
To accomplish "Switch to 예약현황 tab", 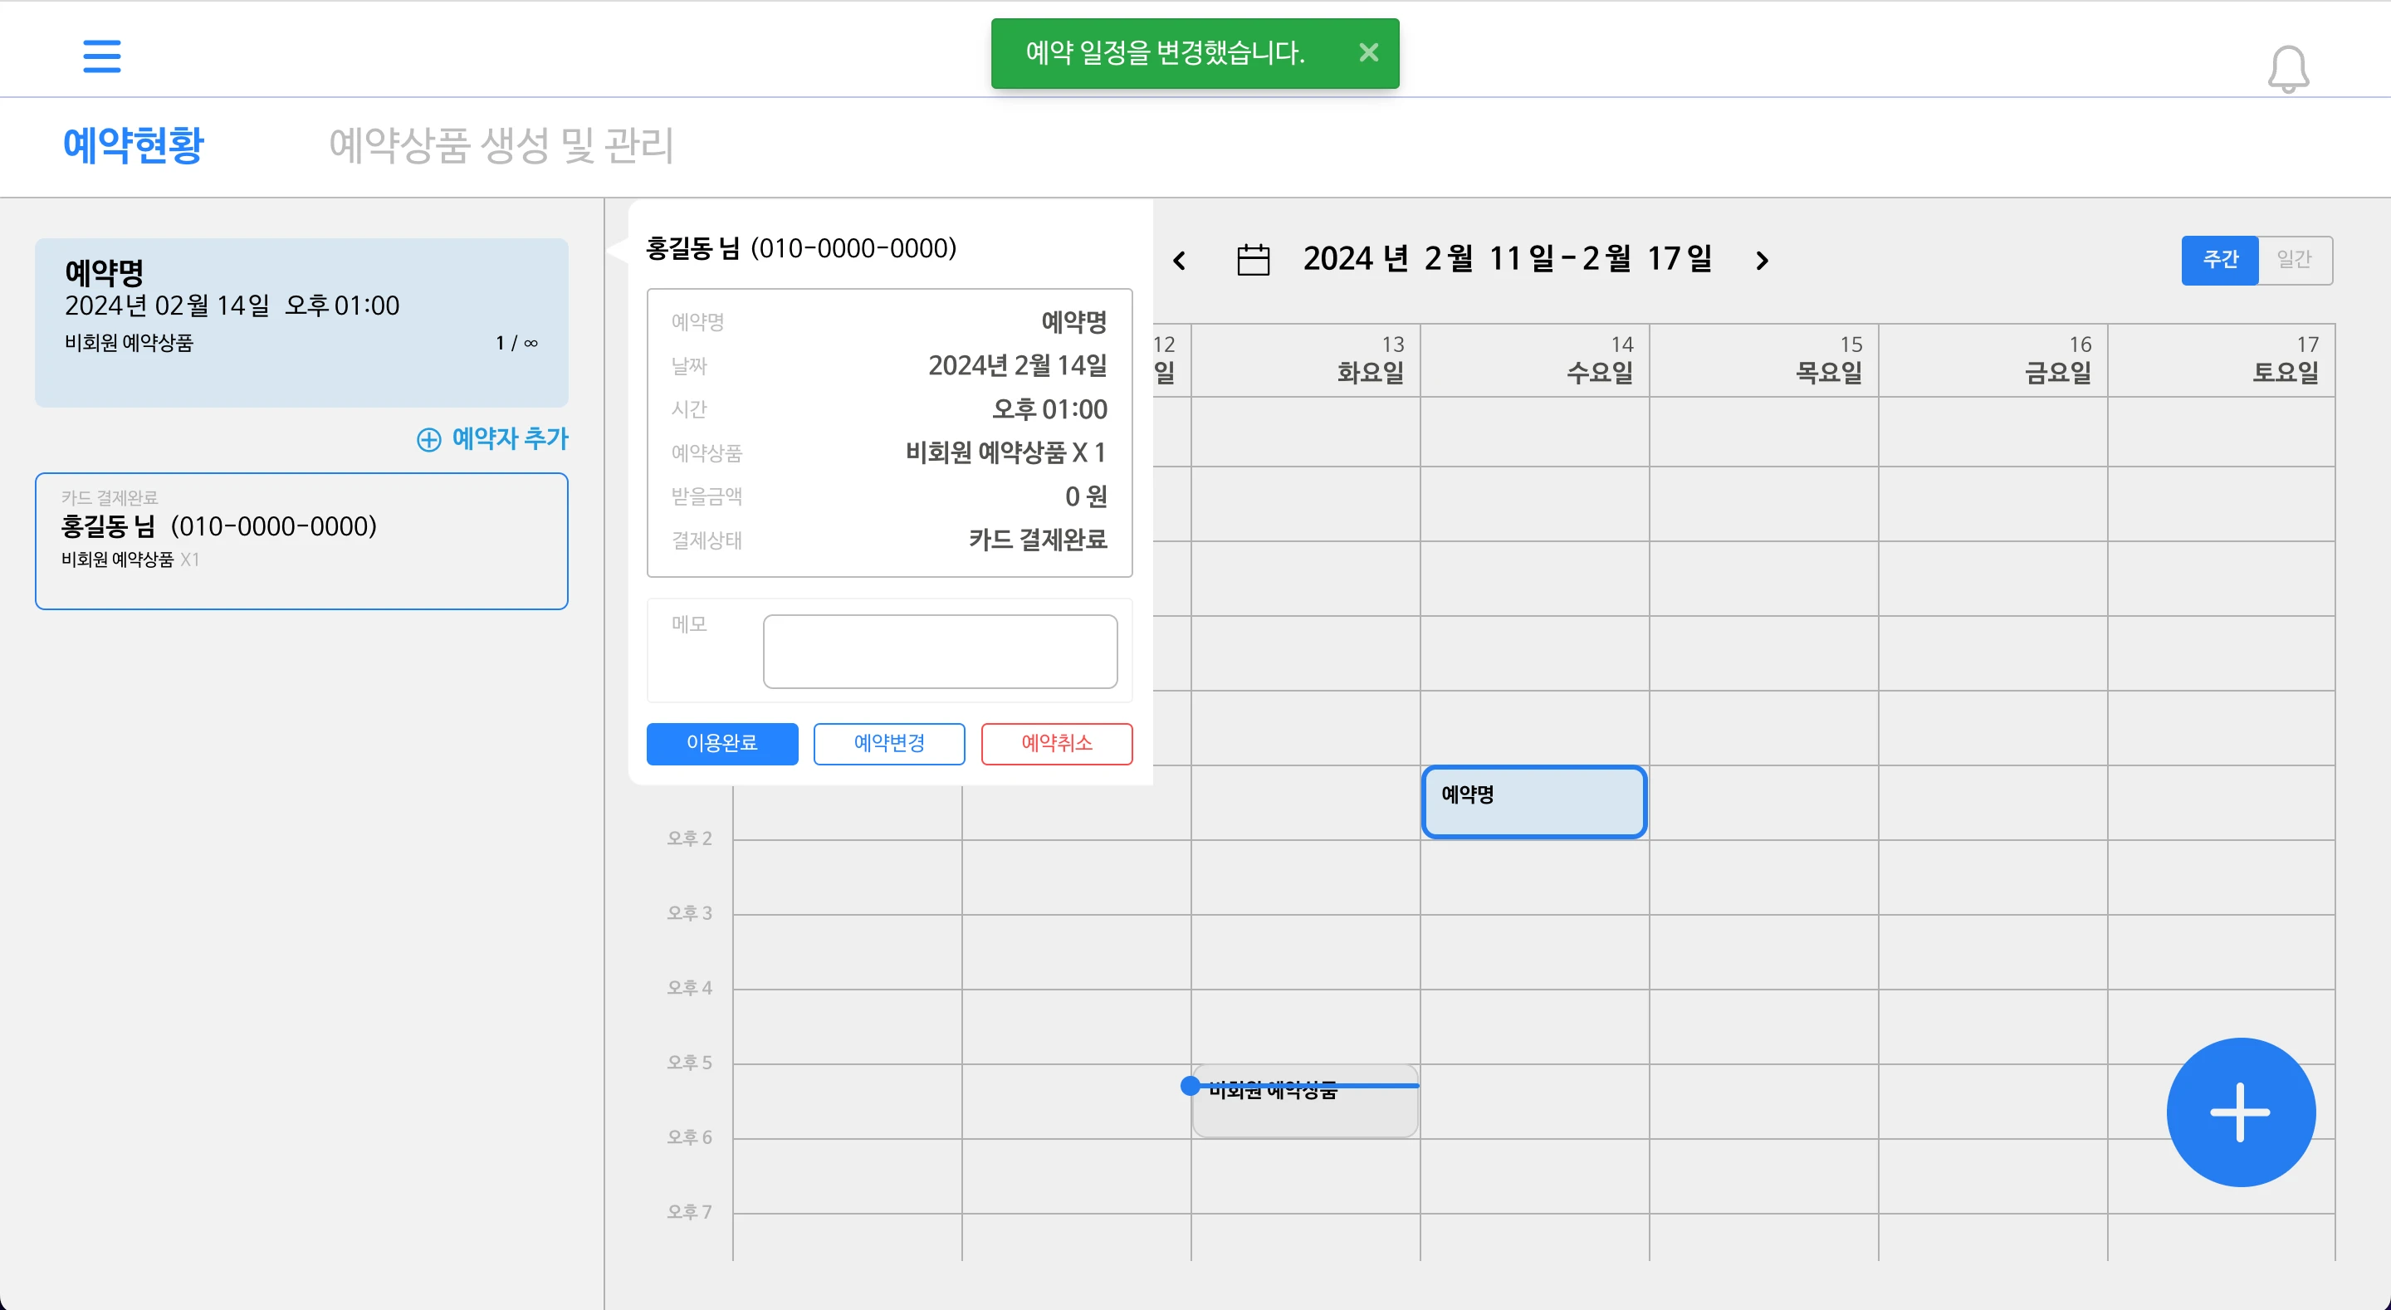I will coord(134,146).
